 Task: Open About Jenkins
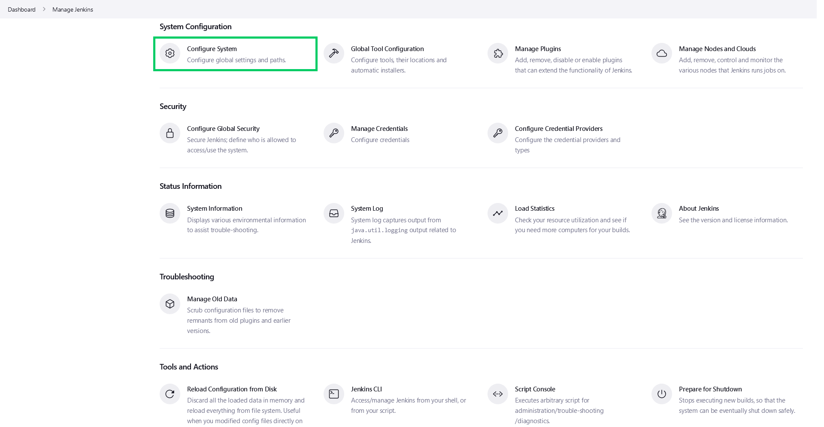point(699,209)
